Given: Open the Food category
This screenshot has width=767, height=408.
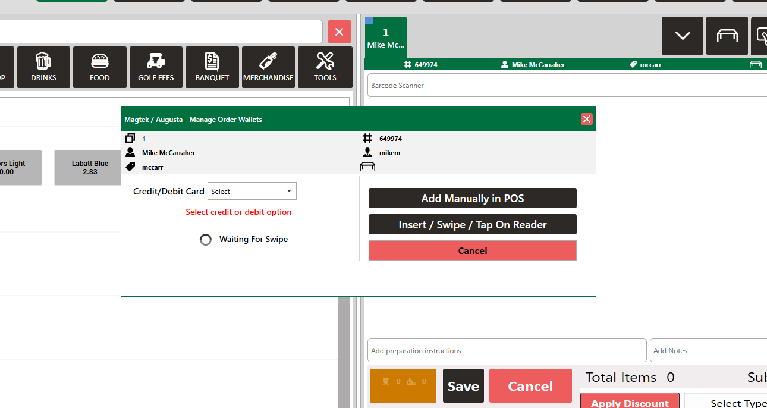Looking at the screenshot, I should coord(99,67).
